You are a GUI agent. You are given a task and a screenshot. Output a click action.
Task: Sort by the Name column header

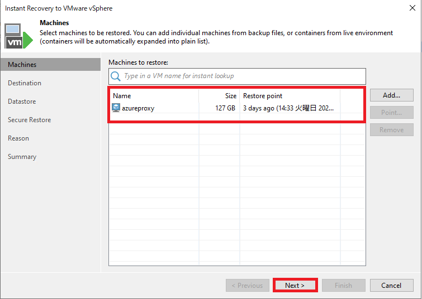click(x=154, y=96)
